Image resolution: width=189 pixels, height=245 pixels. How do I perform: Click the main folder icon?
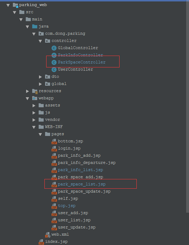28,19
